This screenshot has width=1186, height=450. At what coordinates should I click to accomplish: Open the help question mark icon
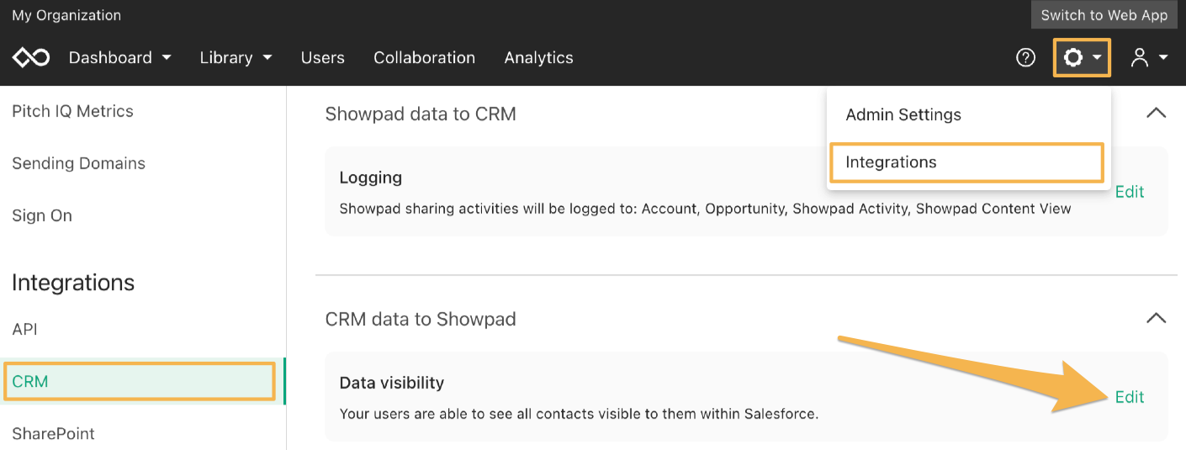(1025, 58)
